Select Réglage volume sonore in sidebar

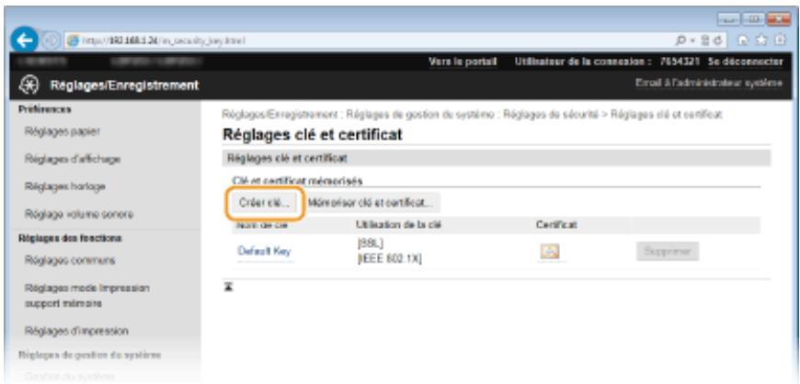78,215
